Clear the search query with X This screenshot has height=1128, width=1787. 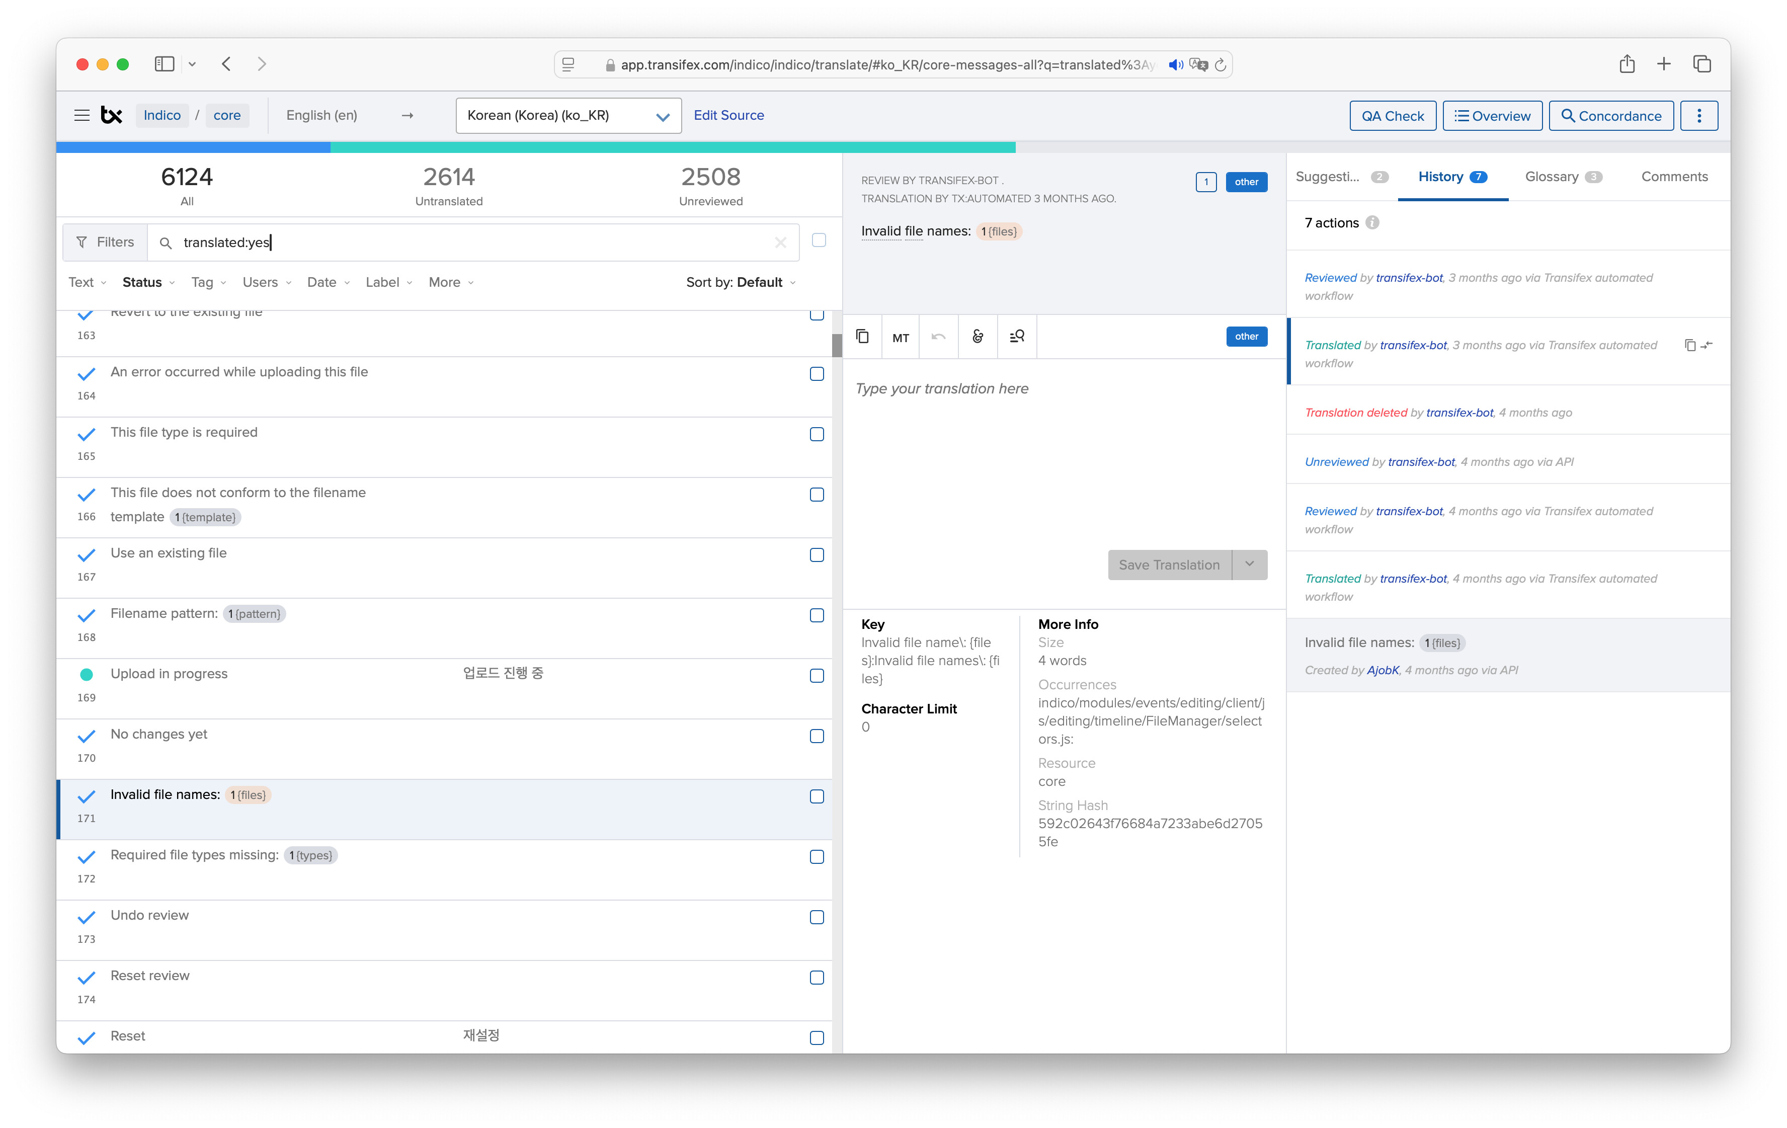780,243
